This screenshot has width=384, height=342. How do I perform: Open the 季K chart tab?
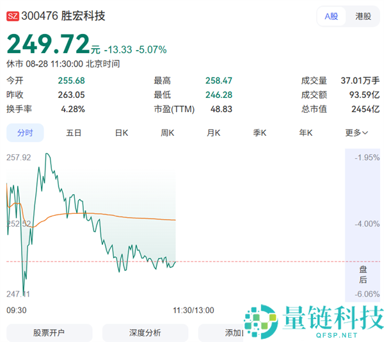[259, 133]
